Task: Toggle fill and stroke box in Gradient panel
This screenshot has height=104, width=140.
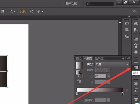Action: (x=79, y=74)
